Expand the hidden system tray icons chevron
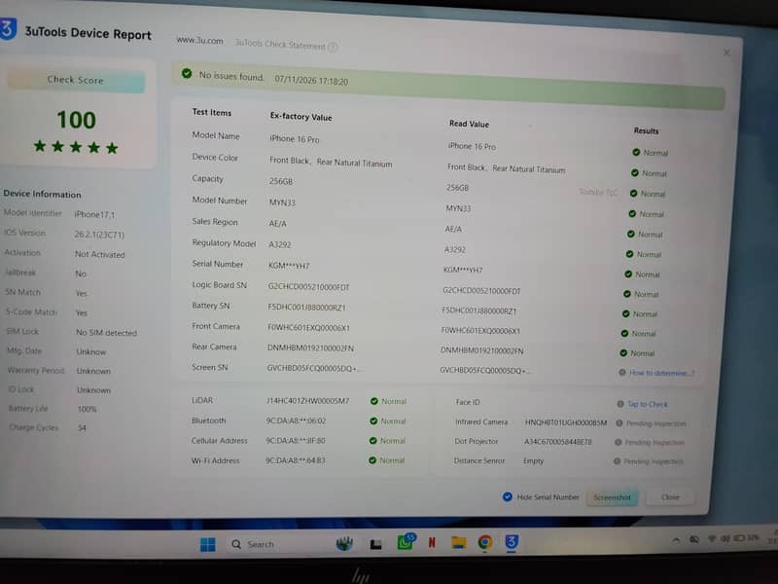Screen dimensions: 778x584 [676, 540]
